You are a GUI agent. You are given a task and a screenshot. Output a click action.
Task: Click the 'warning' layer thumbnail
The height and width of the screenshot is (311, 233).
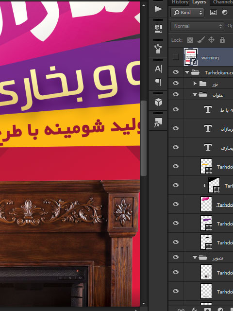point(191,57)
